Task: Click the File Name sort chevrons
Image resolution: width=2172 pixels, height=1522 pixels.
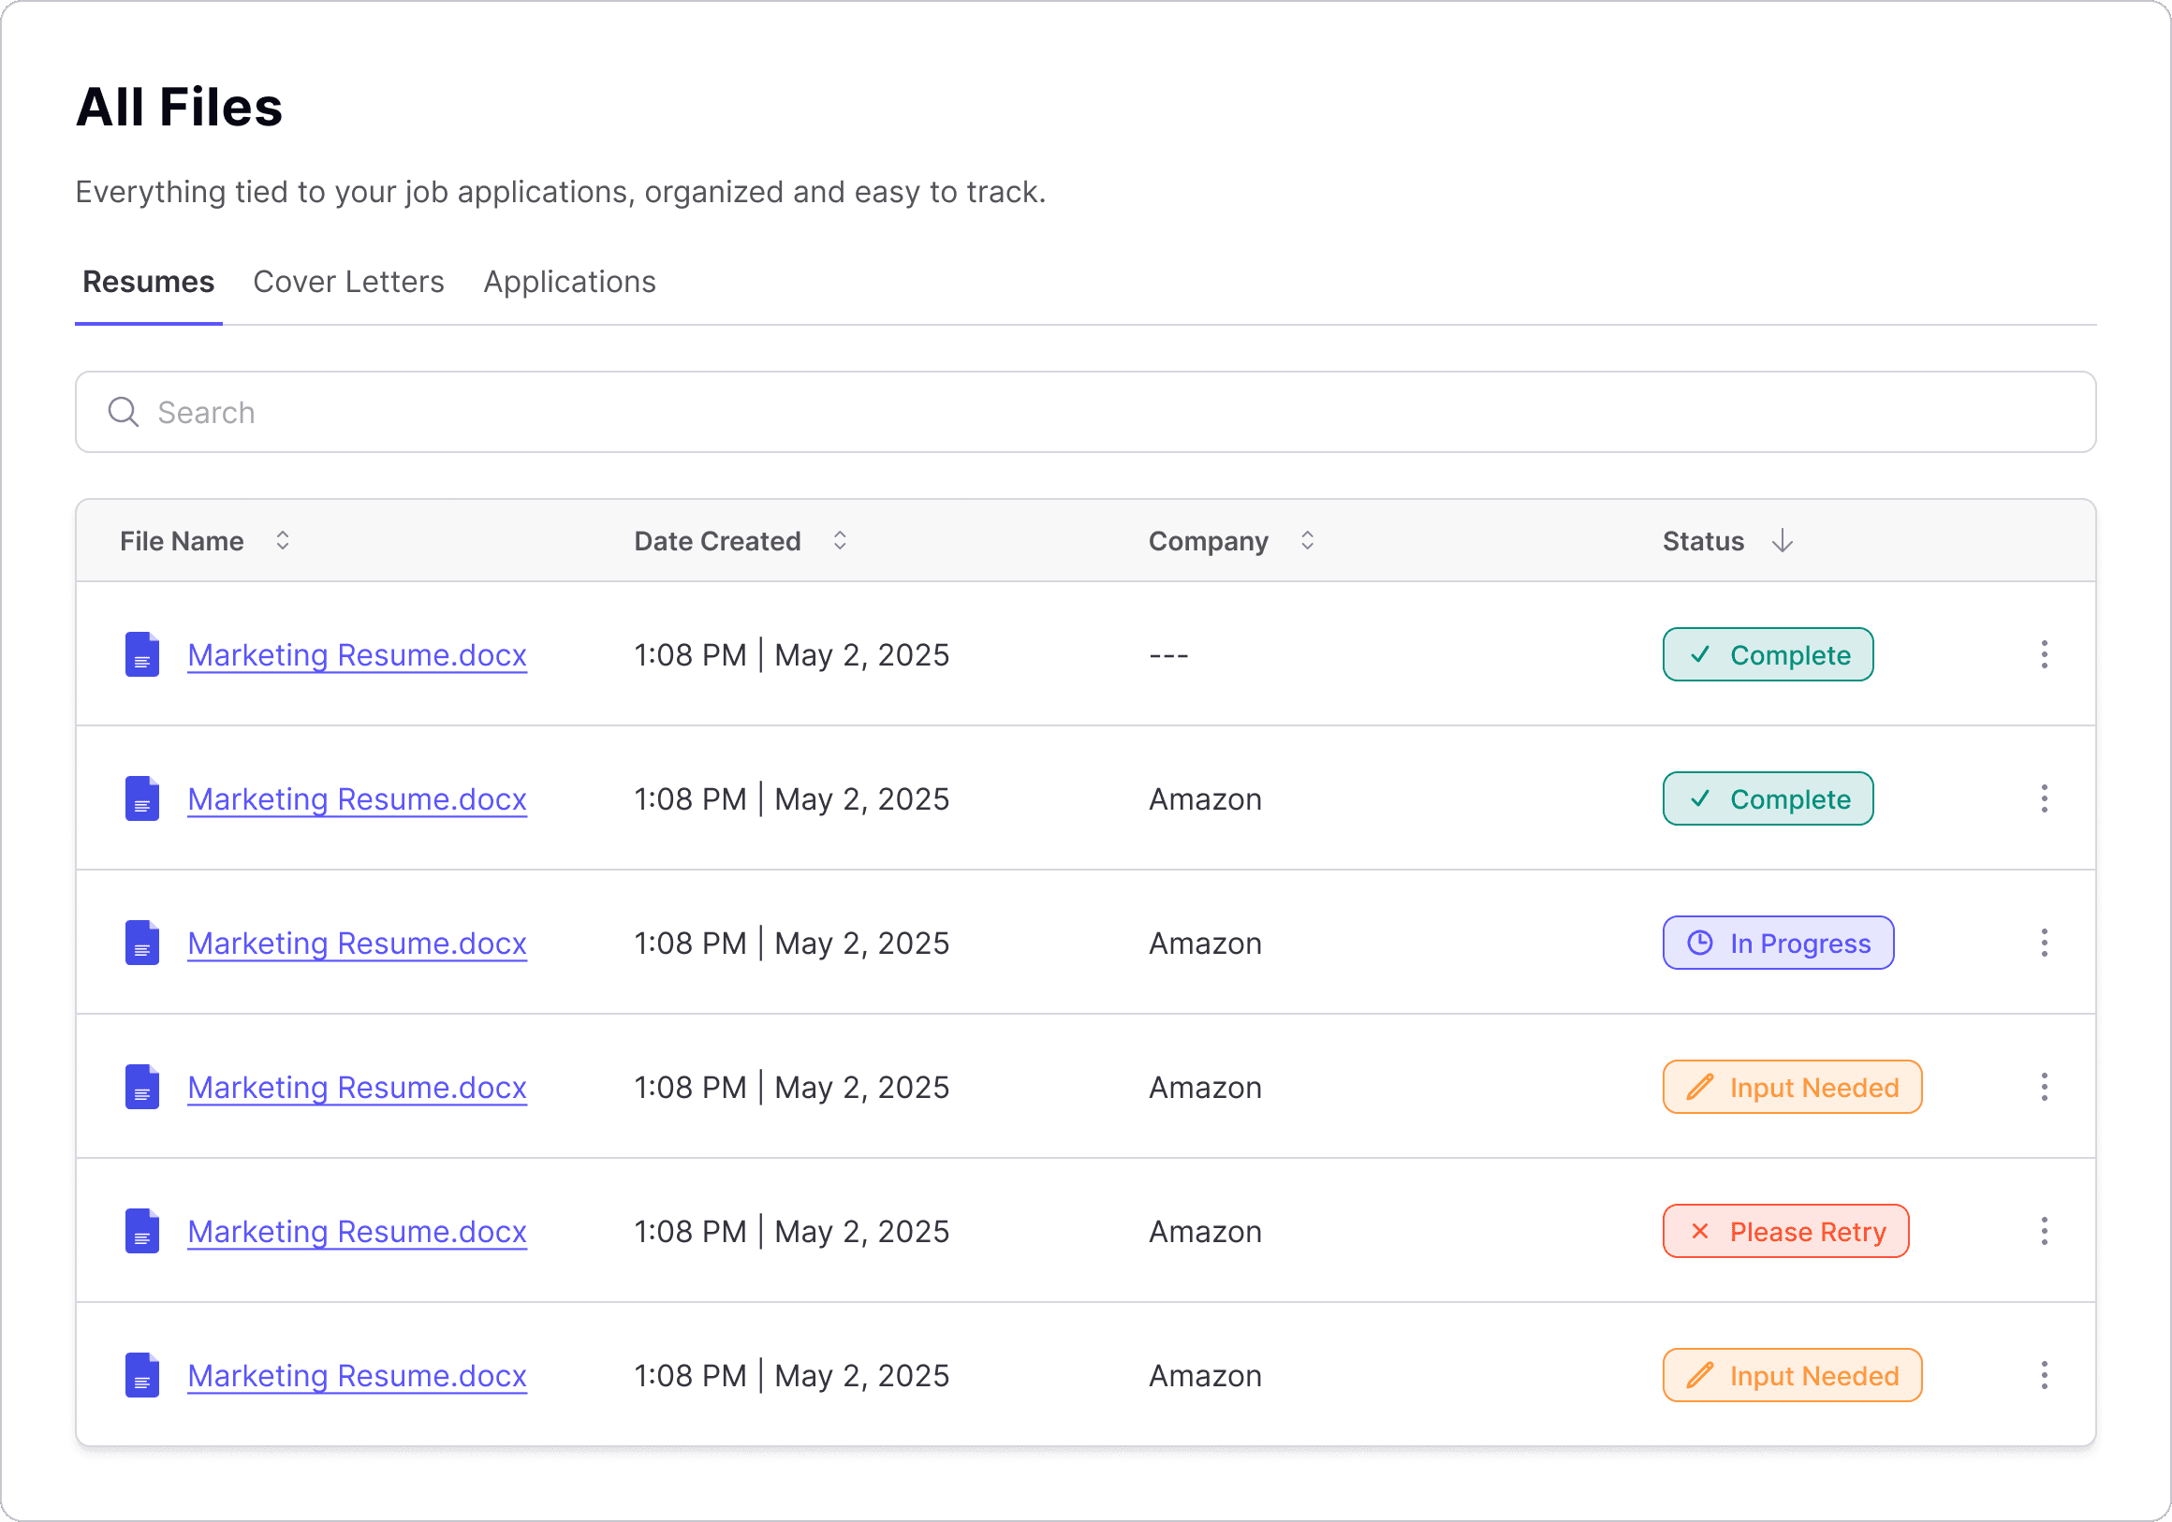Action: [283, 540]
